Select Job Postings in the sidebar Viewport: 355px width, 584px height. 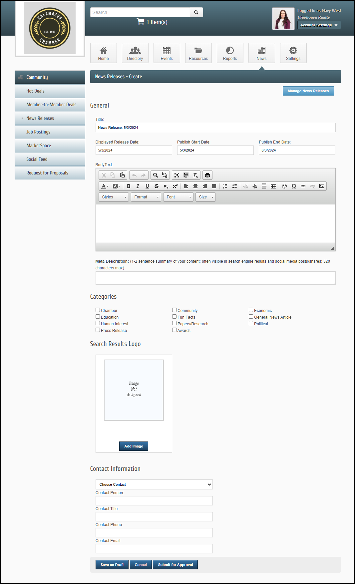pyautogui.click(x=50, y=132)
